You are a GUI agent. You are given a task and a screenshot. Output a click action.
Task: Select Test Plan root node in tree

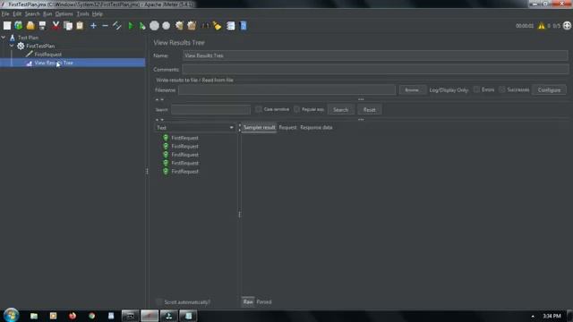tap(28, 38)
